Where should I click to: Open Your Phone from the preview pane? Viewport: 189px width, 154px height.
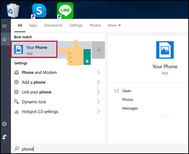[x=126, y=91]
